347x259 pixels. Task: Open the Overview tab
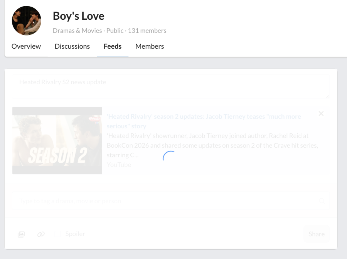click(x=26, y=46)
